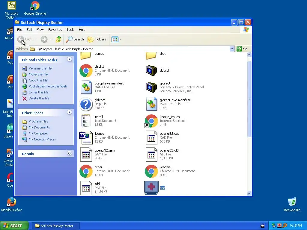Click Move this file link
The image size is (307, 230).
click(38, 74)
